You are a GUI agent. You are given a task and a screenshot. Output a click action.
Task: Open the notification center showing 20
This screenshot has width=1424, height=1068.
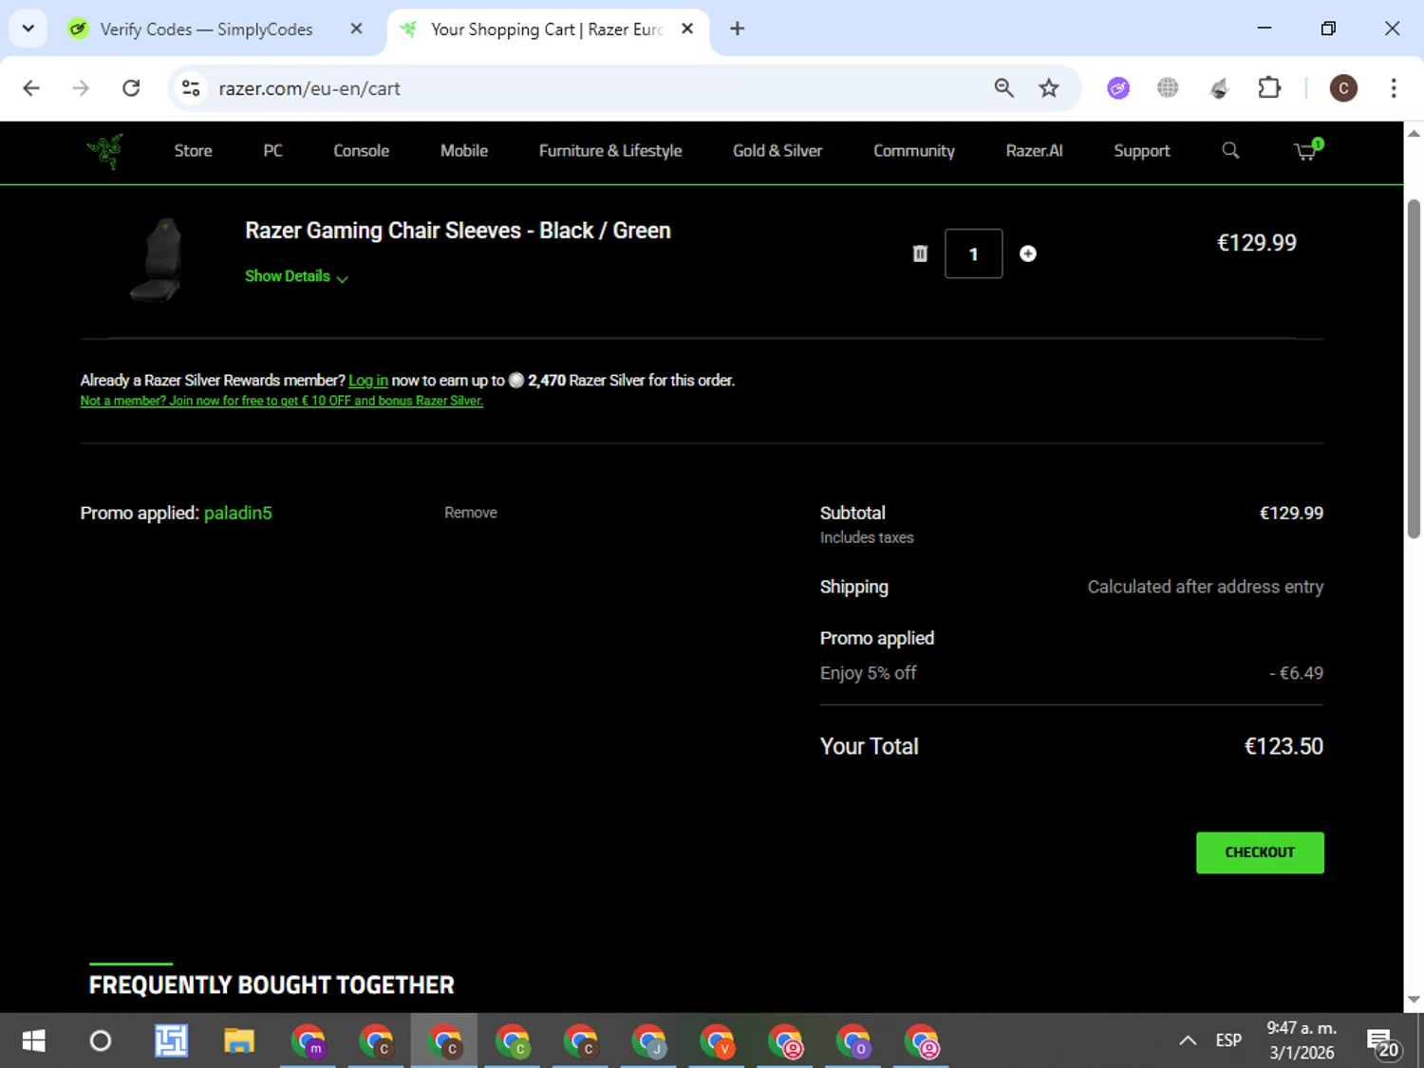pos(1382,1042)
